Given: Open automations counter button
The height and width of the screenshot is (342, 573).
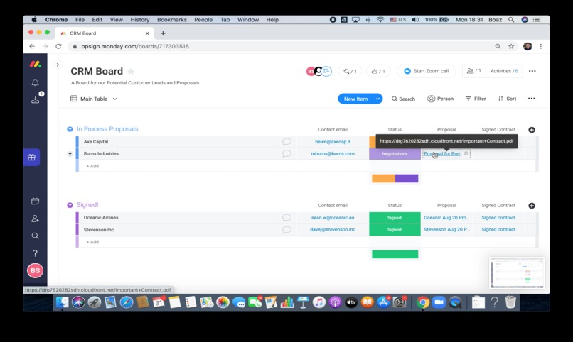Looking at the screenshot, I should (x=378, y=71).
